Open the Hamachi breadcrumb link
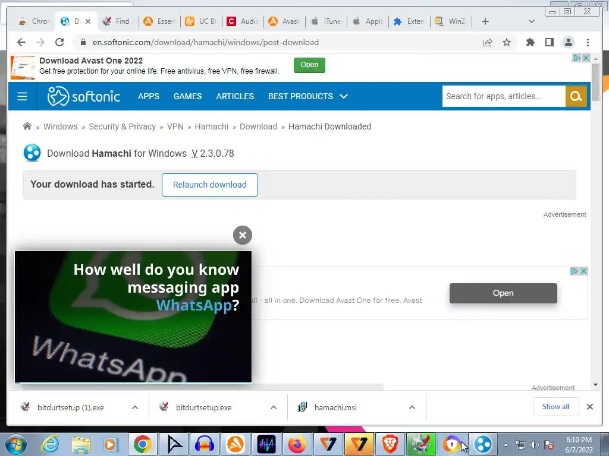Screen dimensions: 609x456 [x=212, y=126]
